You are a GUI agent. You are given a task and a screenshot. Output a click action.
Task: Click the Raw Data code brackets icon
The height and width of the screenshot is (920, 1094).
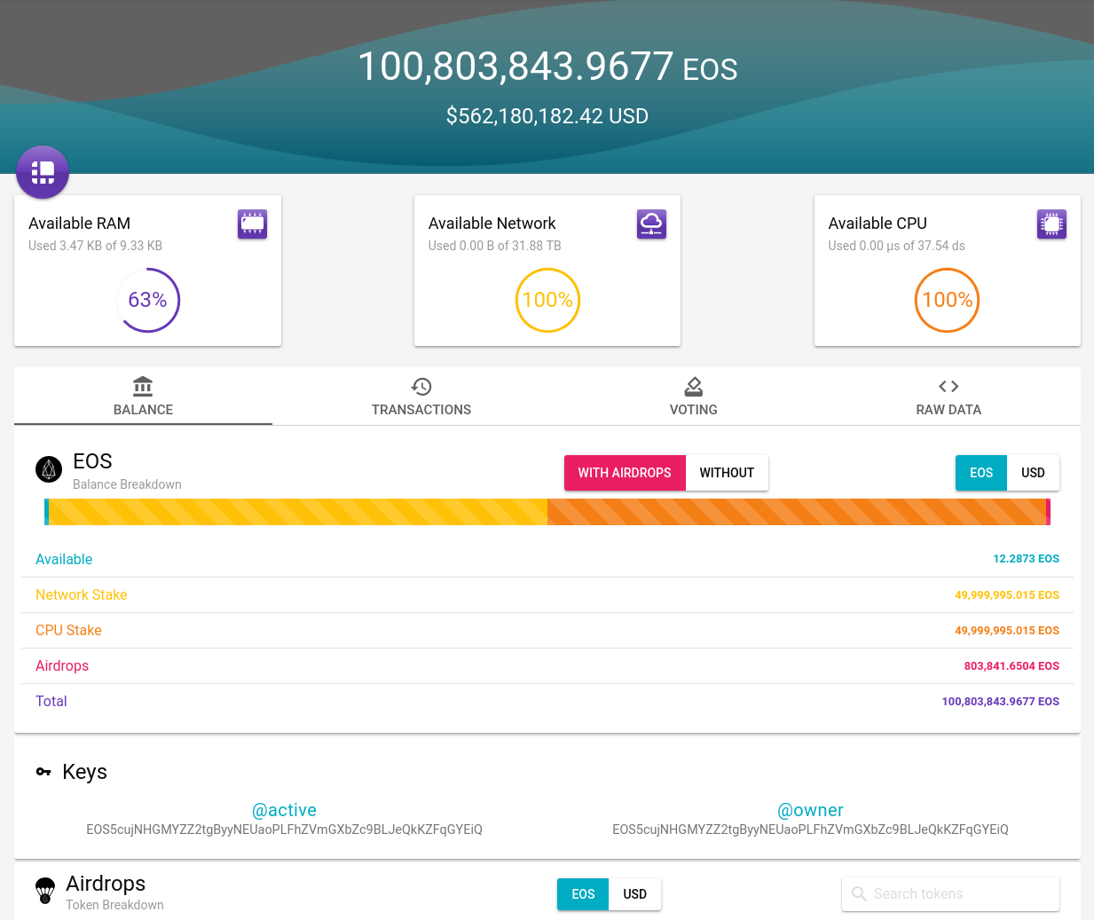(948, 386)
